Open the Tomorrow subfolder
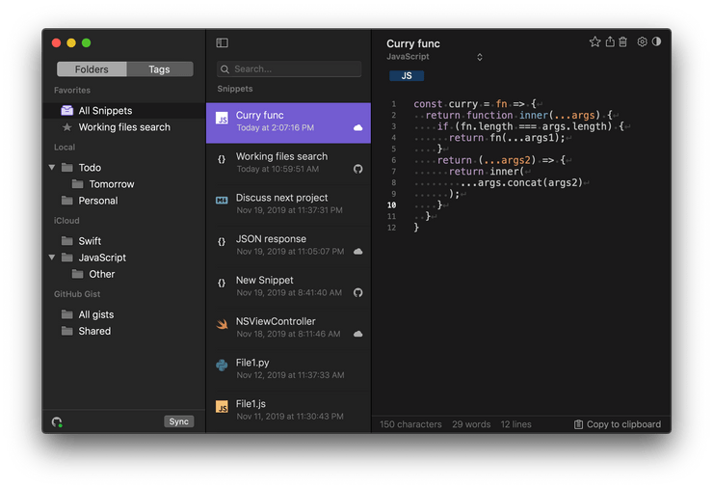 pyautogui.click(x=123, y=184)
